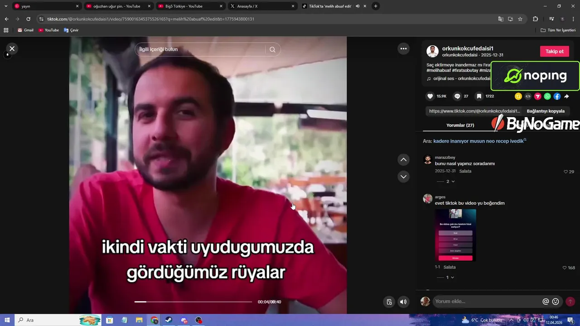Viewport: 580px width, 326px height.
Task: Open the three-dots video options menu
Action: [403, 48]
